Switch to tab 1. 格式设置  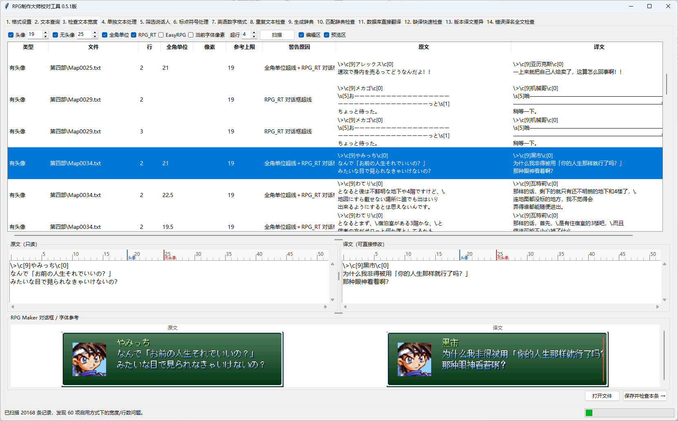click(x=19, y=22)
